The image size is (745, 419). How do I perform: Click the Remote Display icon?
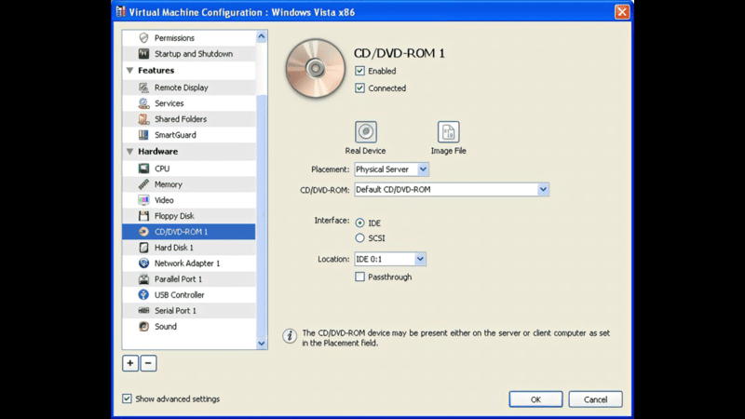tap(143, 88)
